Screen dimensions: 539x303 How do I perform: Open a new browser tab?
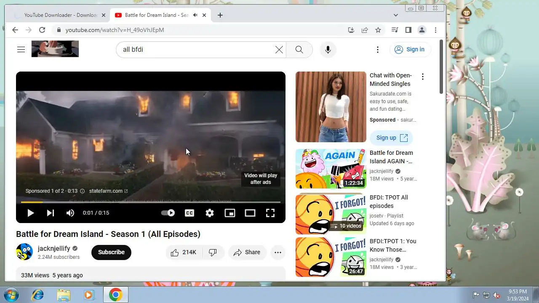click(220, 15)
